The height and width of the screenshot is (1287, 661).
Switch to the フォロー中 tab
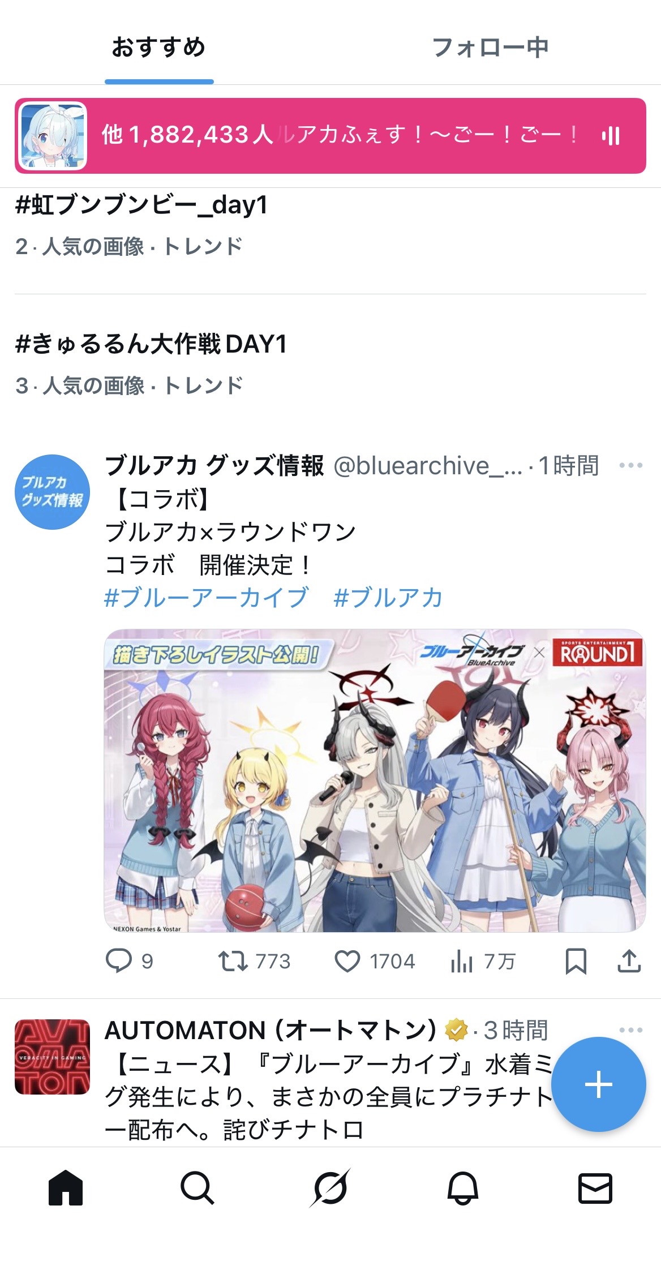point(490,48)
